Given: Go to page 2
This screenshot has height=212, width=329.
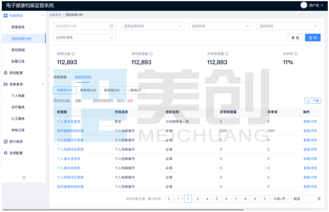Looking at the screenshot, I should 188,199.
